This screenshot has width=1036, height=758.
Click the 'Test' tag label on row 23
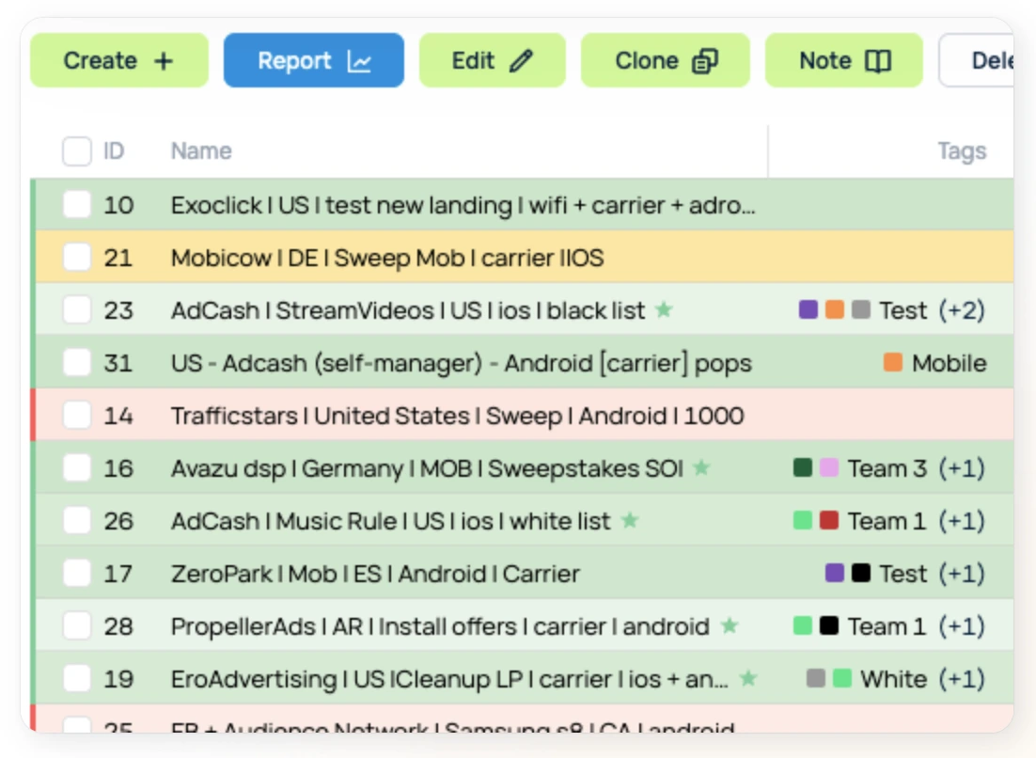pos(903,310)
